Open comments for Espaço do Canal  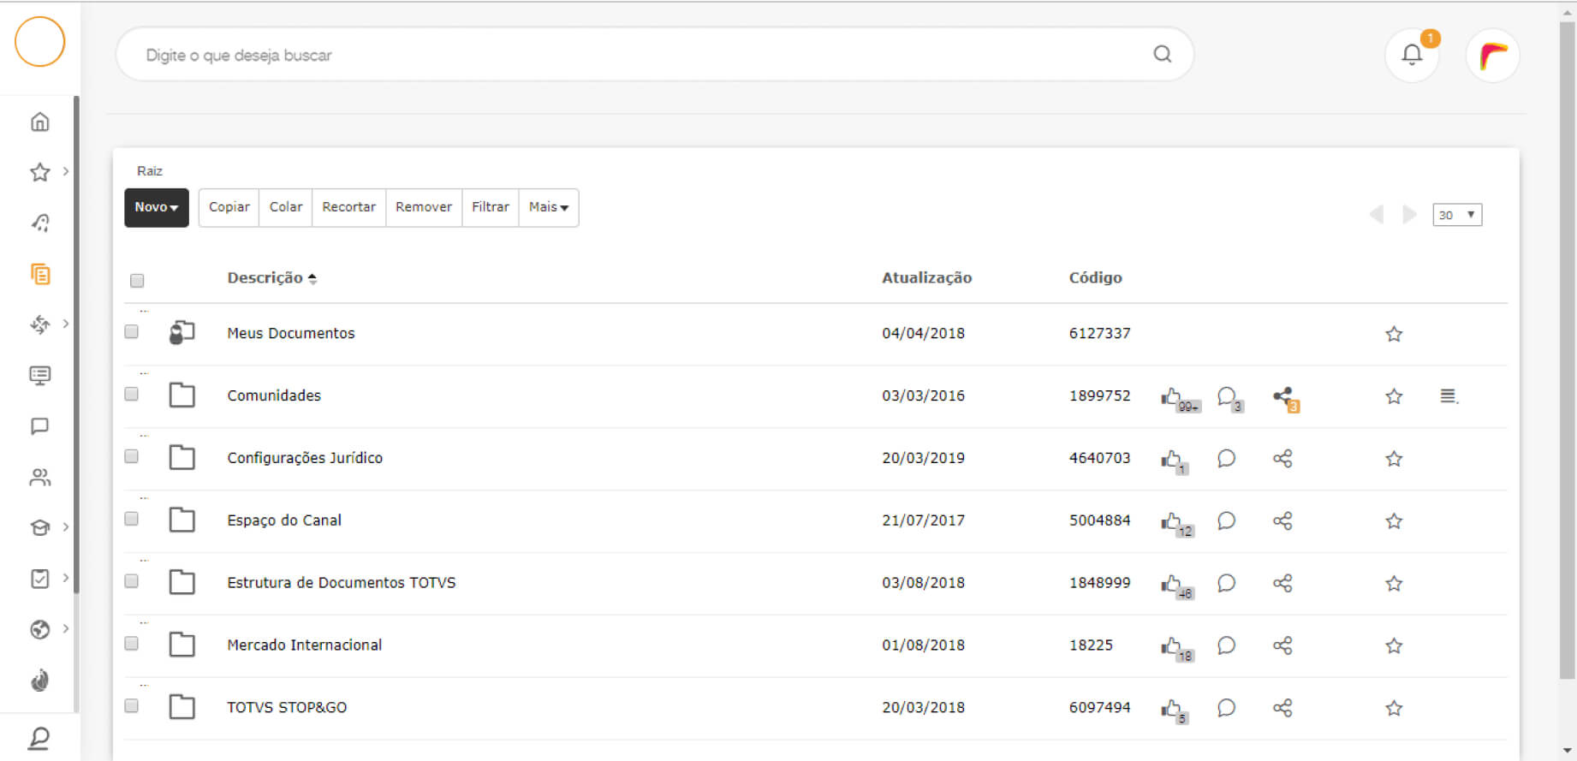tap(1226, 520)
